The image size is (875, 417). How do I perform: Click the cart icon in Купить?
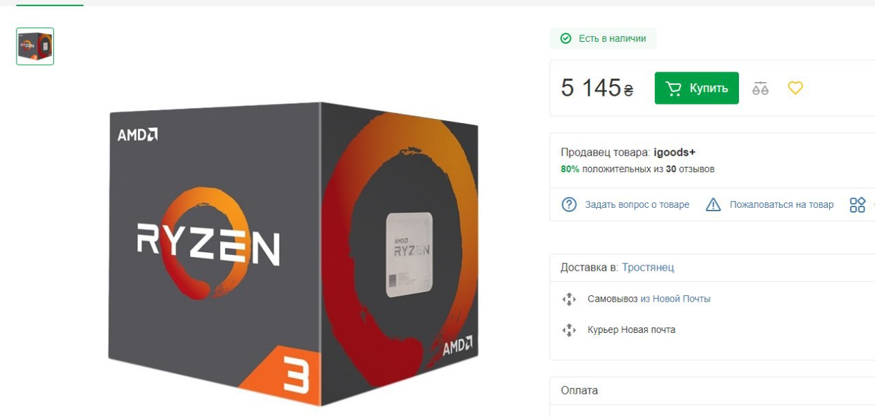coord(674,88)
